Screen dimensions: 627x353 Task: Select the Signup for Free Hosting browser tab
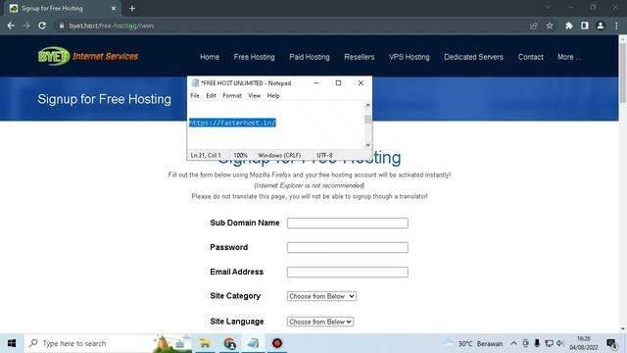point(63,8)
